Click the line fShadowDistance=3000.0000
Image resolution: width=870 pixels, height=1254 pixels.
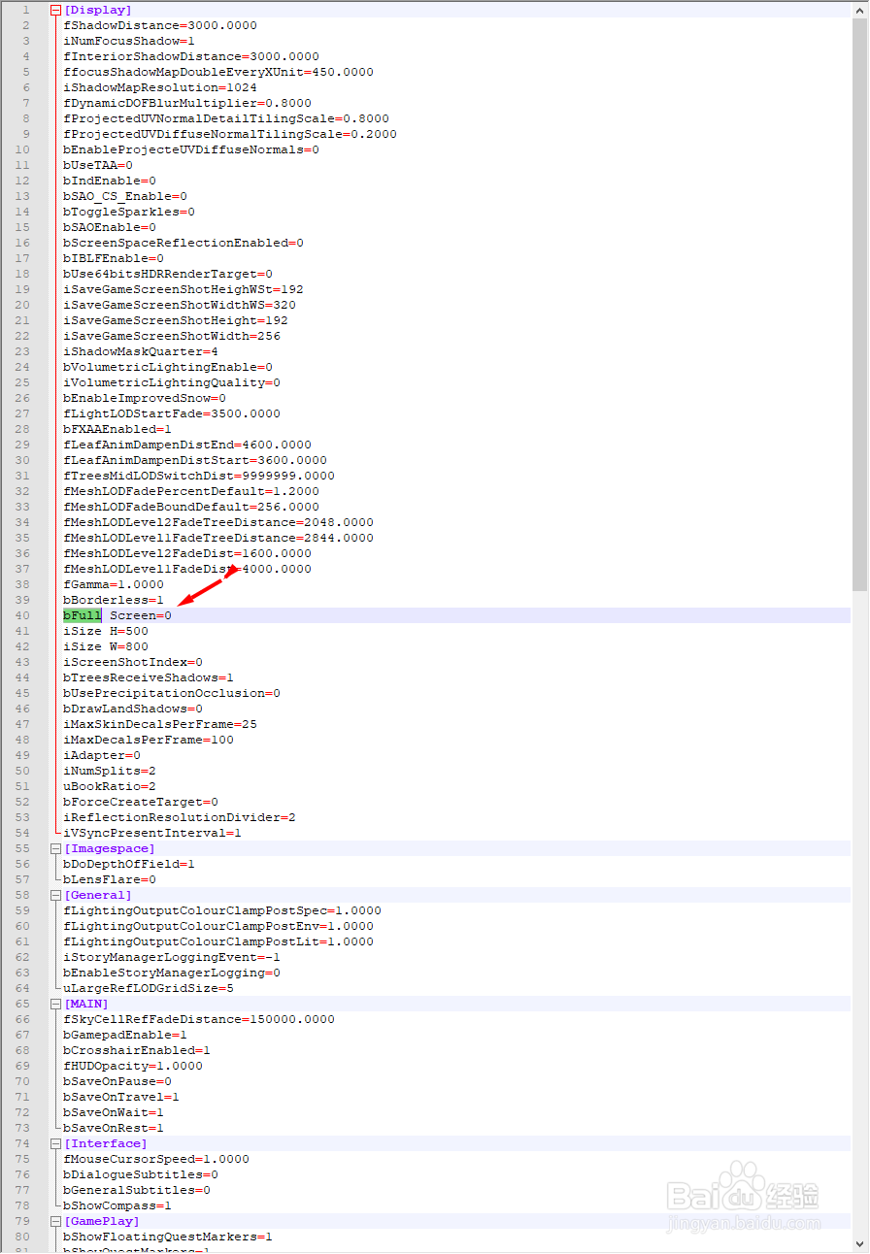click(x=160, y=25)
